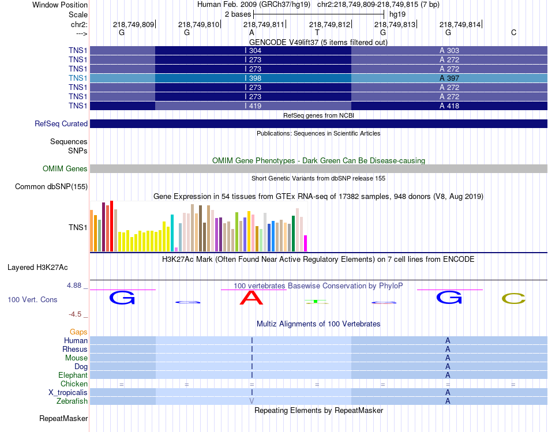Click the RepeatMasker track label

(x=63, y=418)
